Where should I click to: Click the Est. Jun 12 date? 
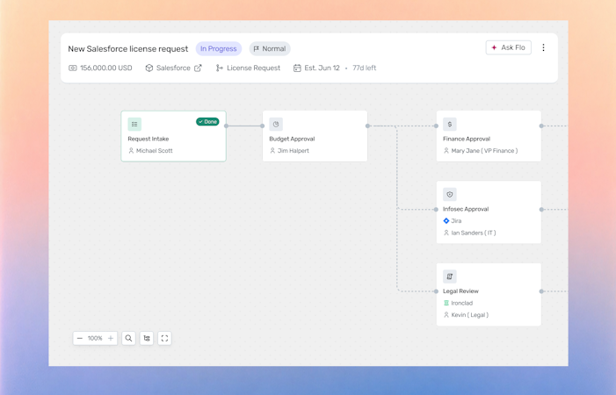pyautogui.click(x=322, y=68)
